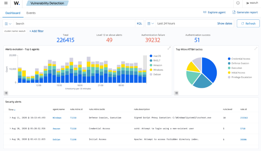
Task: Open the calendar quick date menu
Action: [x=151, y=24]
